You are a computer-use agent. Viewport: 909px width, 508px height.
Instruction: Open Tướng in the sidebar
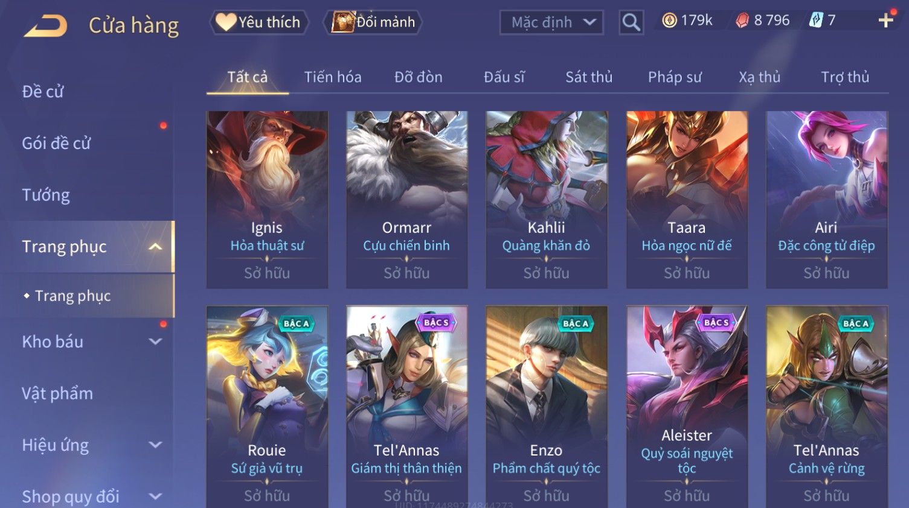[46, 195]
